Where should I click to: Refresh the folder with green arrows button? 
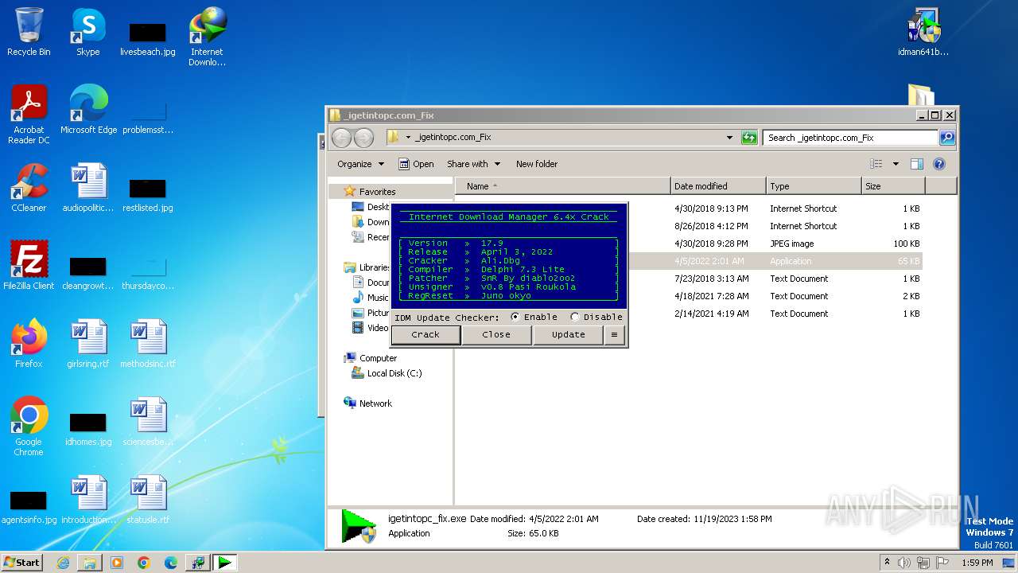click(749, 138)
